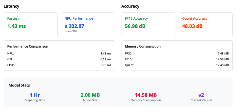Click the NPU Performance card title

coord(79,19)
